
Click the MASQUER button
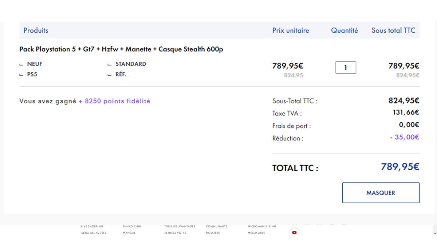[x=381, y=193]
